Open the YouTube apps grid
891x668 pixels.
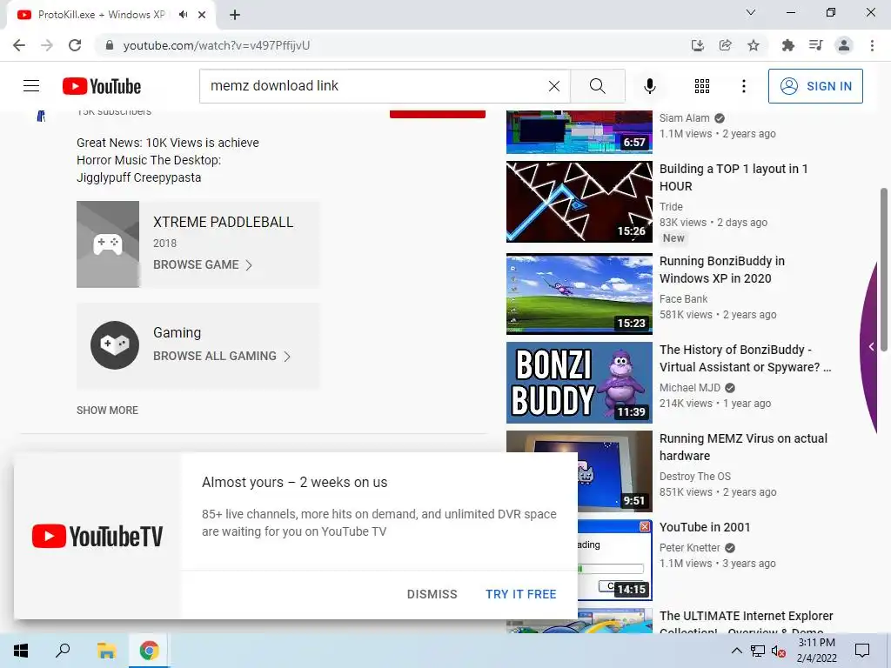(702, 86)
